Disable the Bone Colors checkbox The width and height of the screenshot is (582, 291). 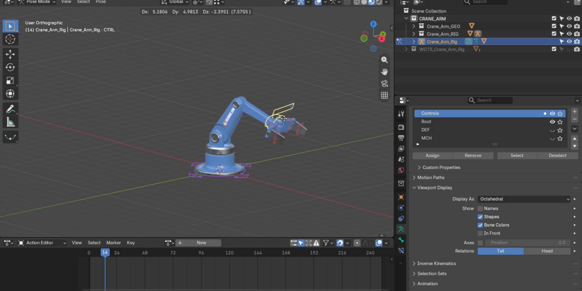(x=480, y=225)
